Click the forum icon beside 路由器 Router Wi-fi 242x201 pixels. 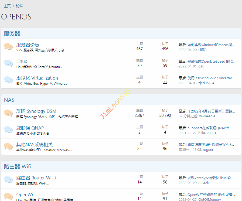click(8, 180)
